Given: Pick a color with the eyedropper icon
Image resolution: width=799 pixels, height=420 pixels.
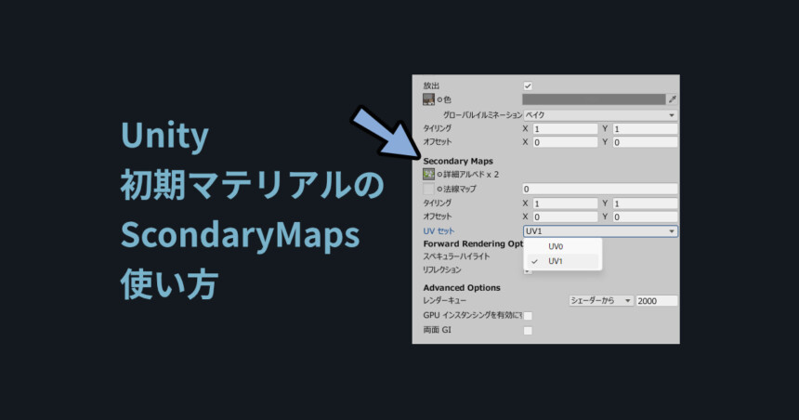Looking at the screenshot, I should [x=673, y=99].
